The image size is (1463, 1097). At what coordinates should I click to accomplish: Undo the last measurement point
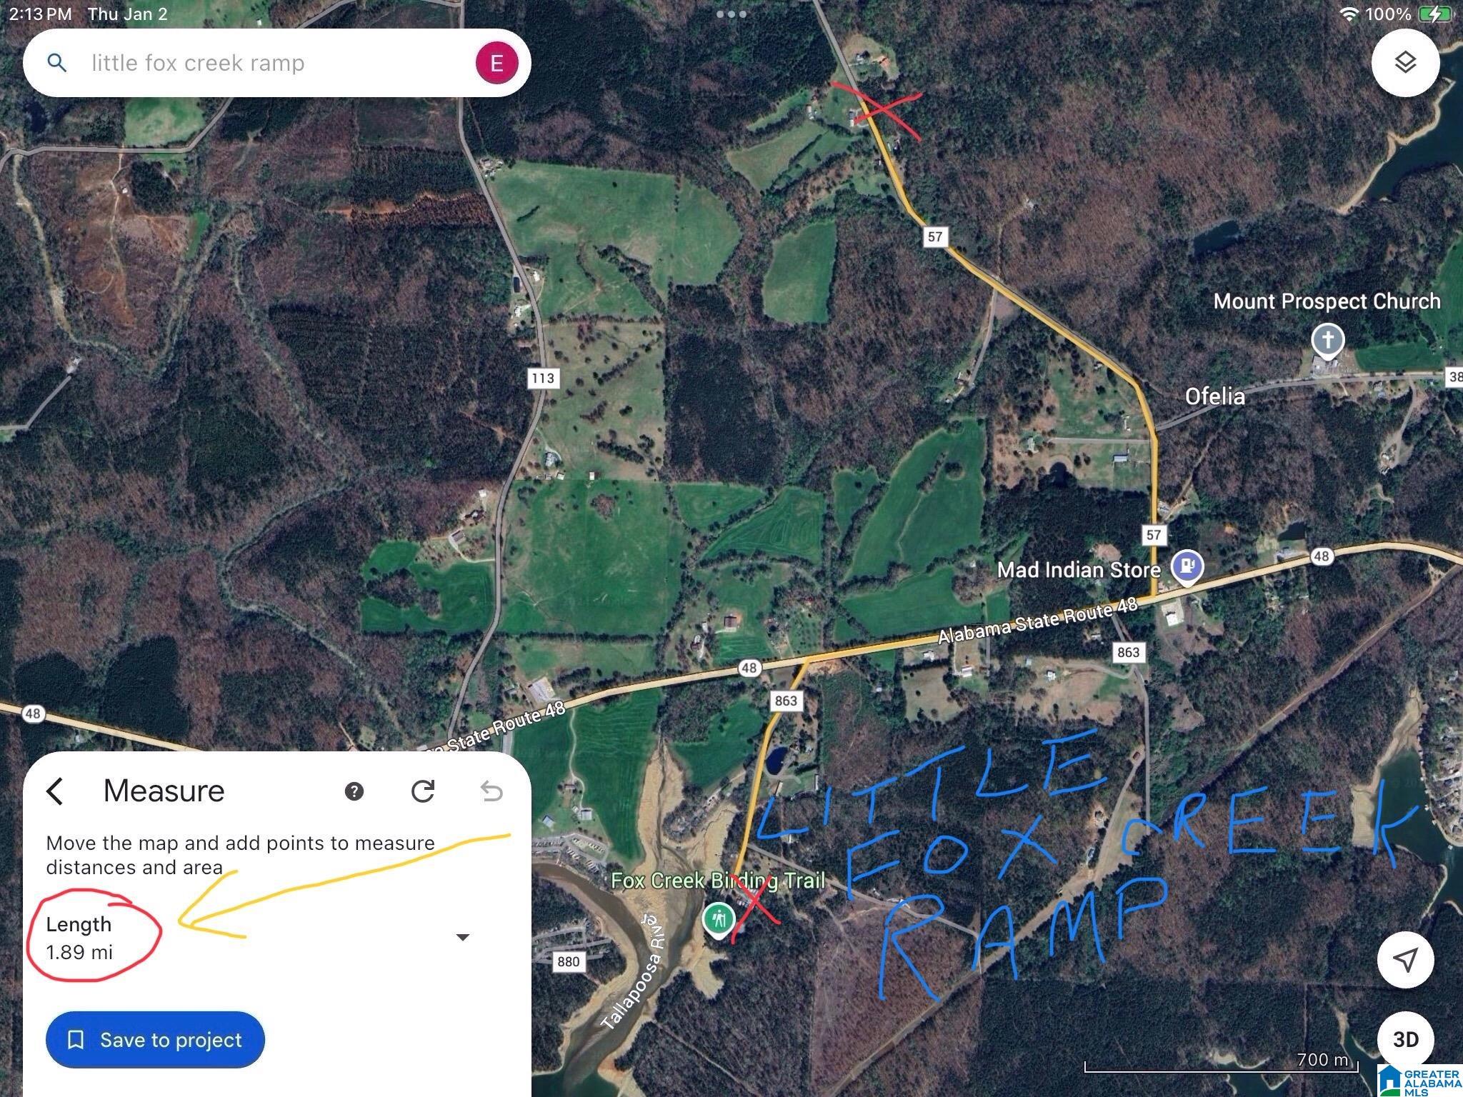pos(491,791)
